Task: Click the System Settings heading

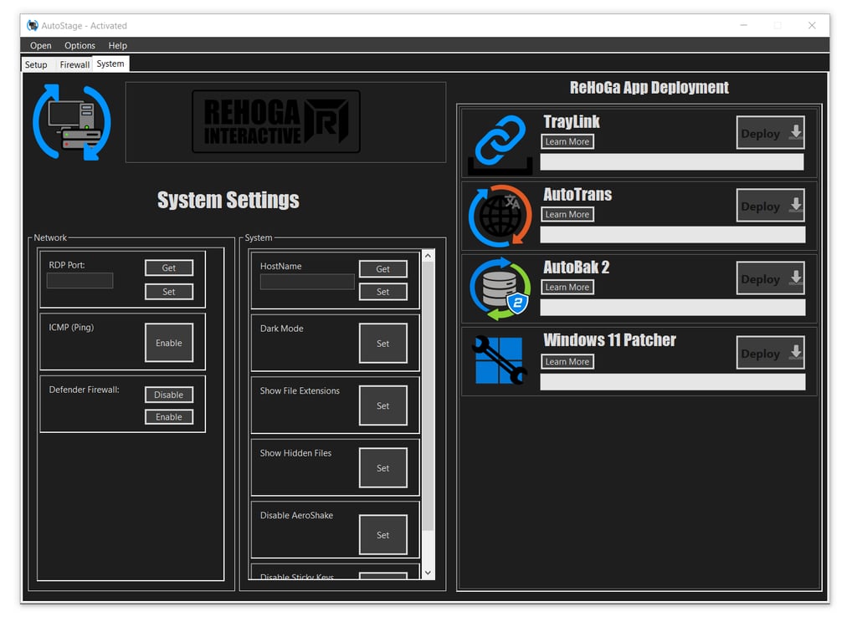Action: [228, 201]
